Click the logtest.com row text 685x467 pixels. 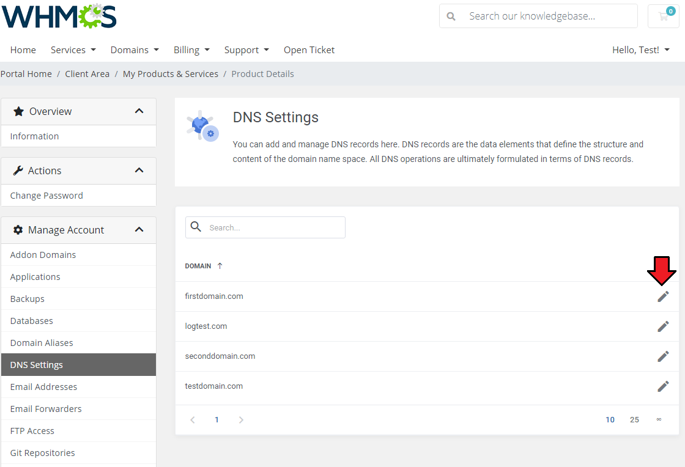tap(206, 326)
